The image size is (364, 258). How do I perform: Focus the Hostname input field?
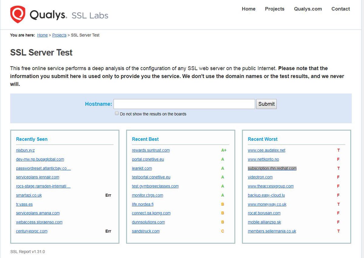[184, 104]
